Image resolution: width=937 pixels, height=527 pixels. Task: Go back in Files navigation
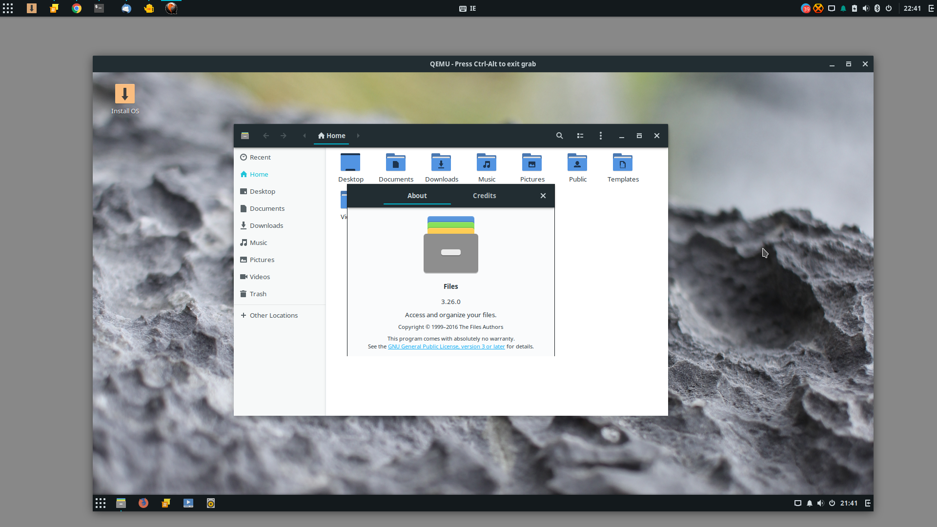click(266, 136)
